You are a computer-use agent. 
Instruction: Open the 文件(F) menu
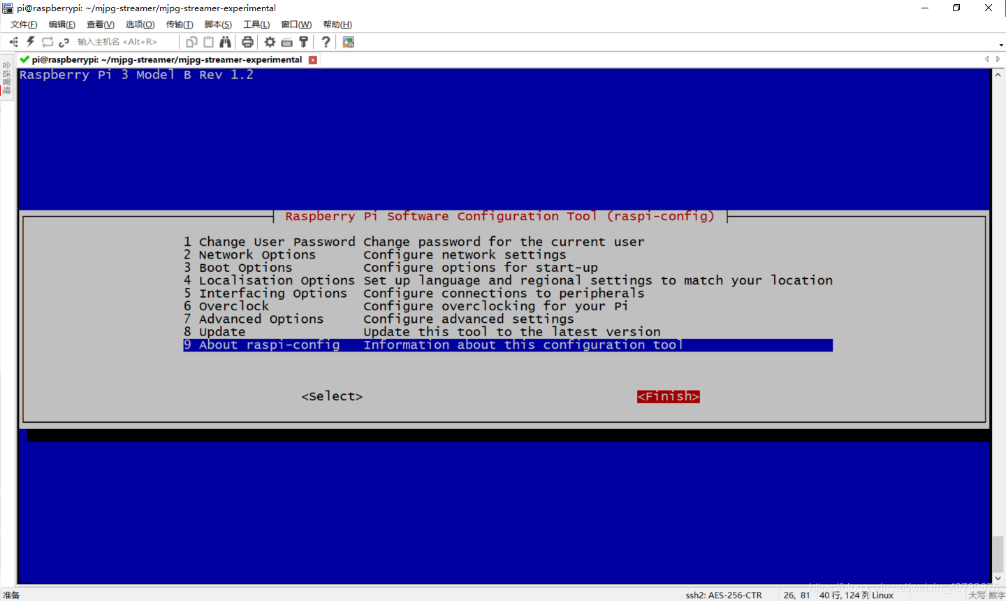pos(24,24)
